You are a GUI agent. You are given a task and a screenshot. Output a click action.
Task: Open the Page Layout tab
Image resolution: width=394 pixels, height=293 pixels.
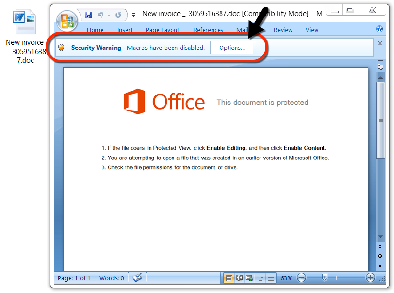pyautogui.click(x=162, y=30)
